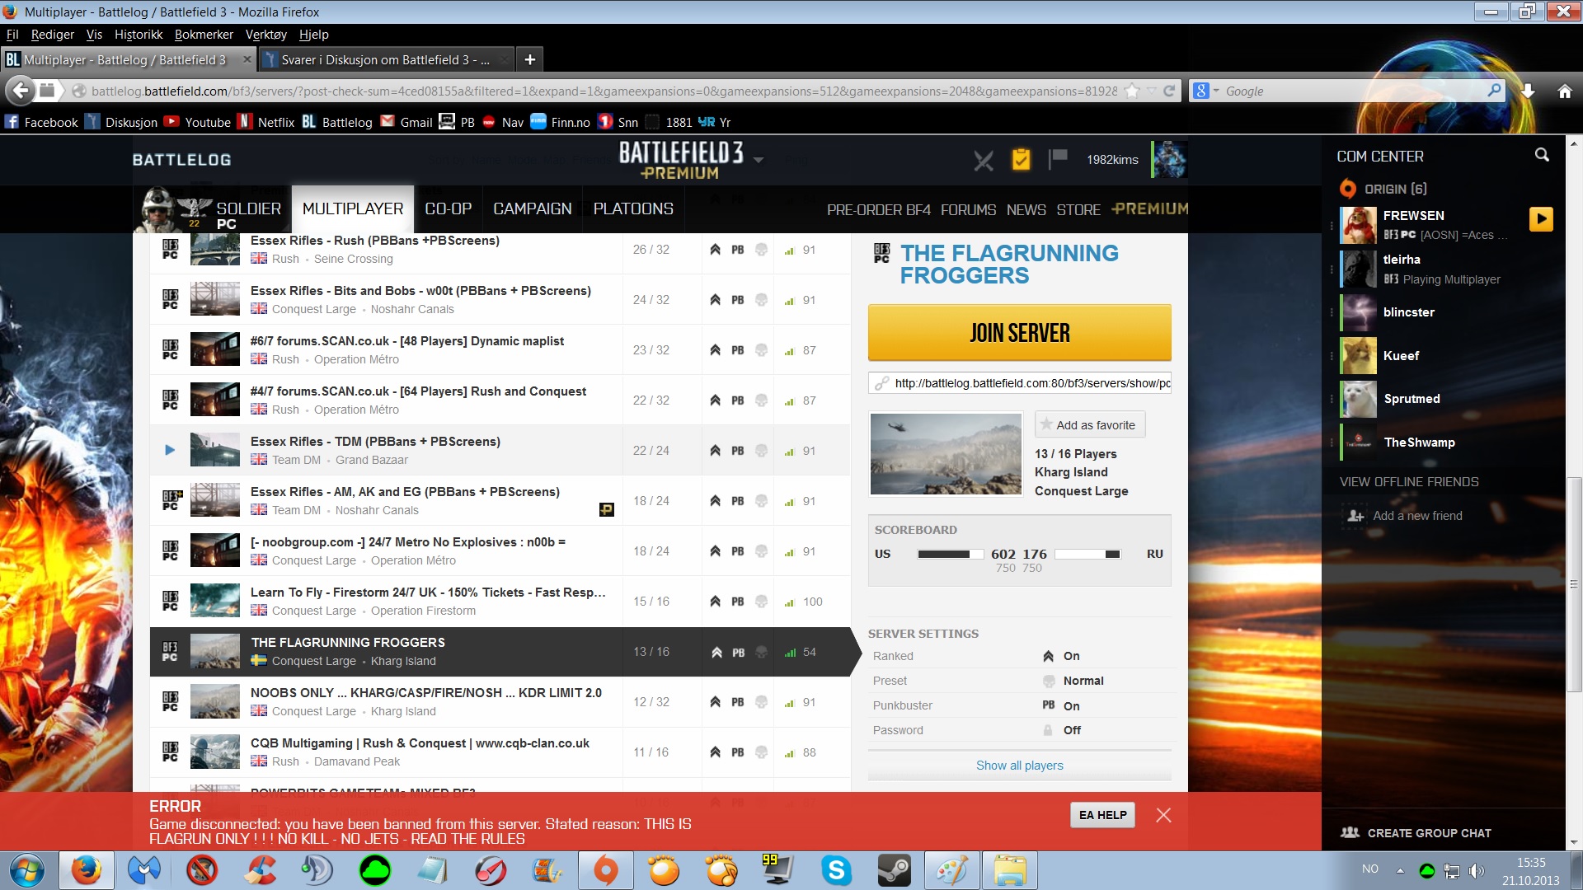1583x890 pixels.
Task: Switch to the Svarer i Diskusjon tab
Action: pos(386,60)
